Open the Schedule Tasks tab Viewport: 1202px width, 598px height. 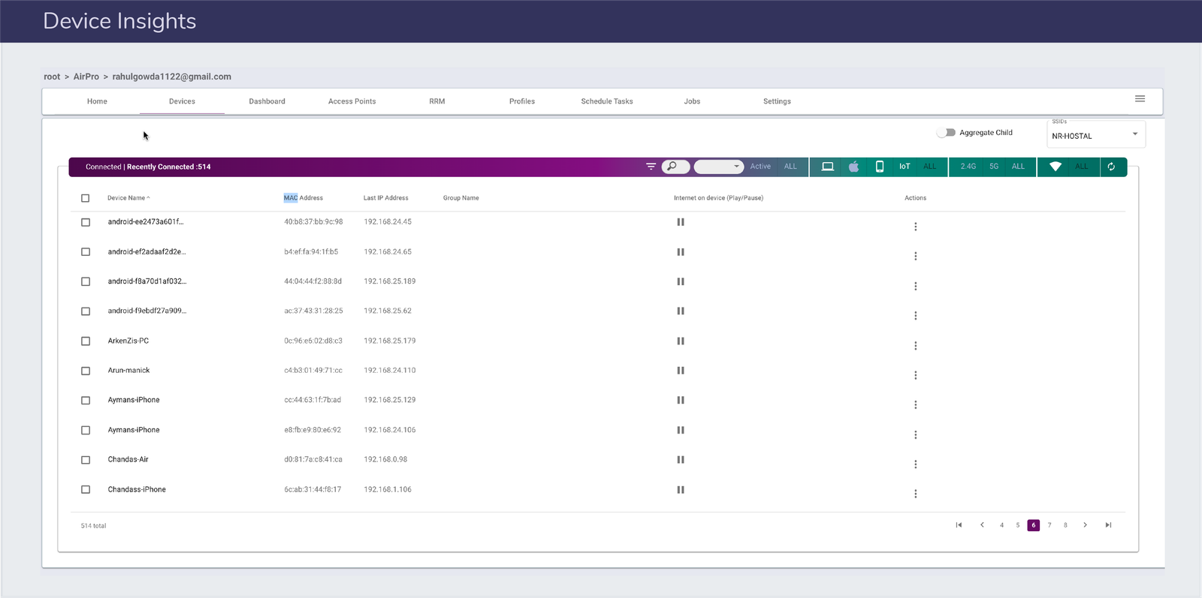pos(606,101)
